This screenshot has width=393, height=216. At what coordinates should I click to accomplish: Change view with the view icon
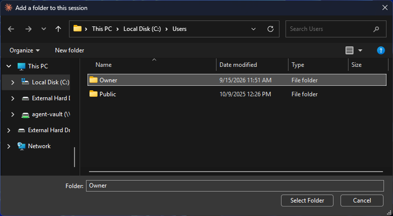pos(349,50)
